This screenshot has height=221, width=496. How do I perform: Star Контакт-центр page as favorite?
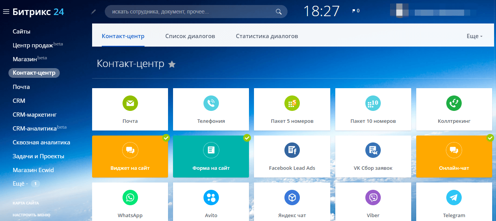[x=172, y=64]
